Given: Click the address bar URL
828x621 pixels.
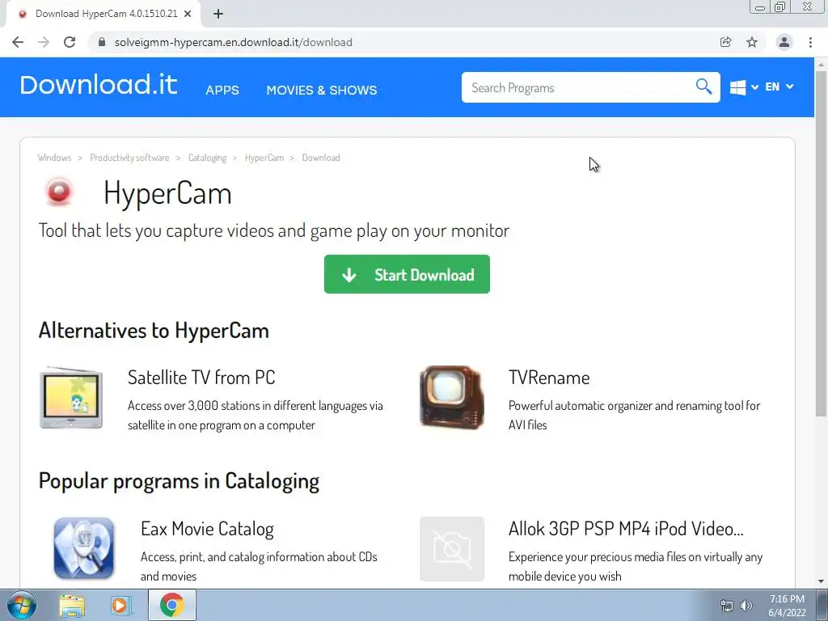Looking at the screenshot, I should click(234, 42).
